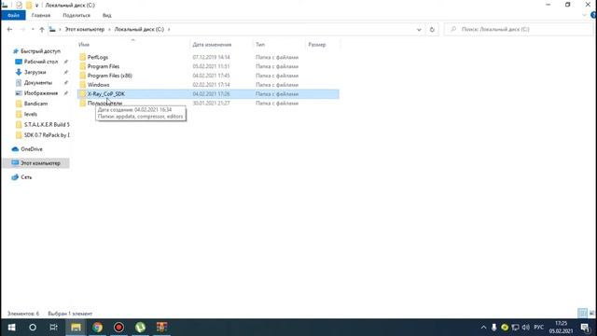The width and height of the screenshot is (597, 336).
Task: Open taskbar search circle
Action: click(33, 328)
